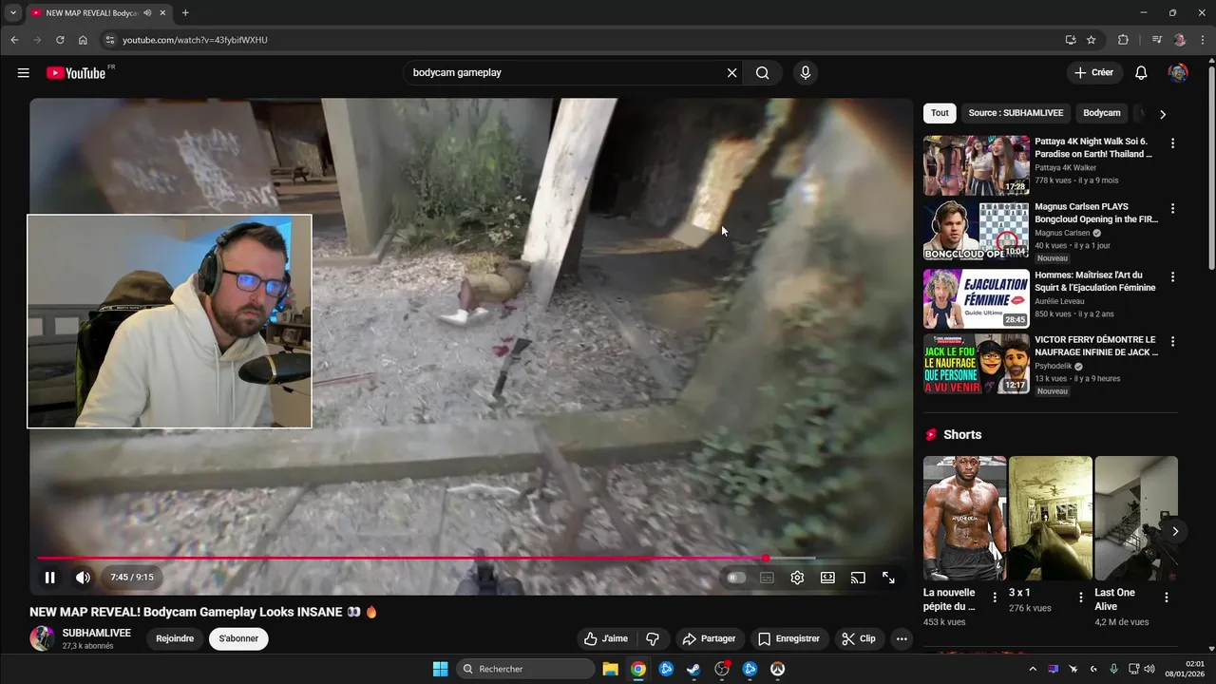Viewport: 1216px width, 684px height.
Task: Open a new browser tab with plus
Action: tap(185, 13)
